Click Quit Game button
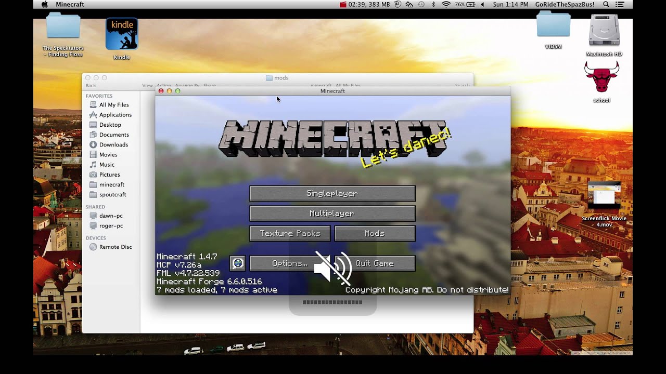 pos(375,263)
